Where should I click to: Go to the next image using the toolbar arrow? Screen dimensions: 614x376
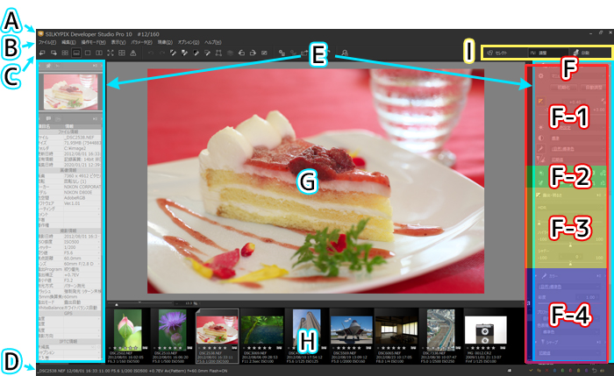pos(54,53)
